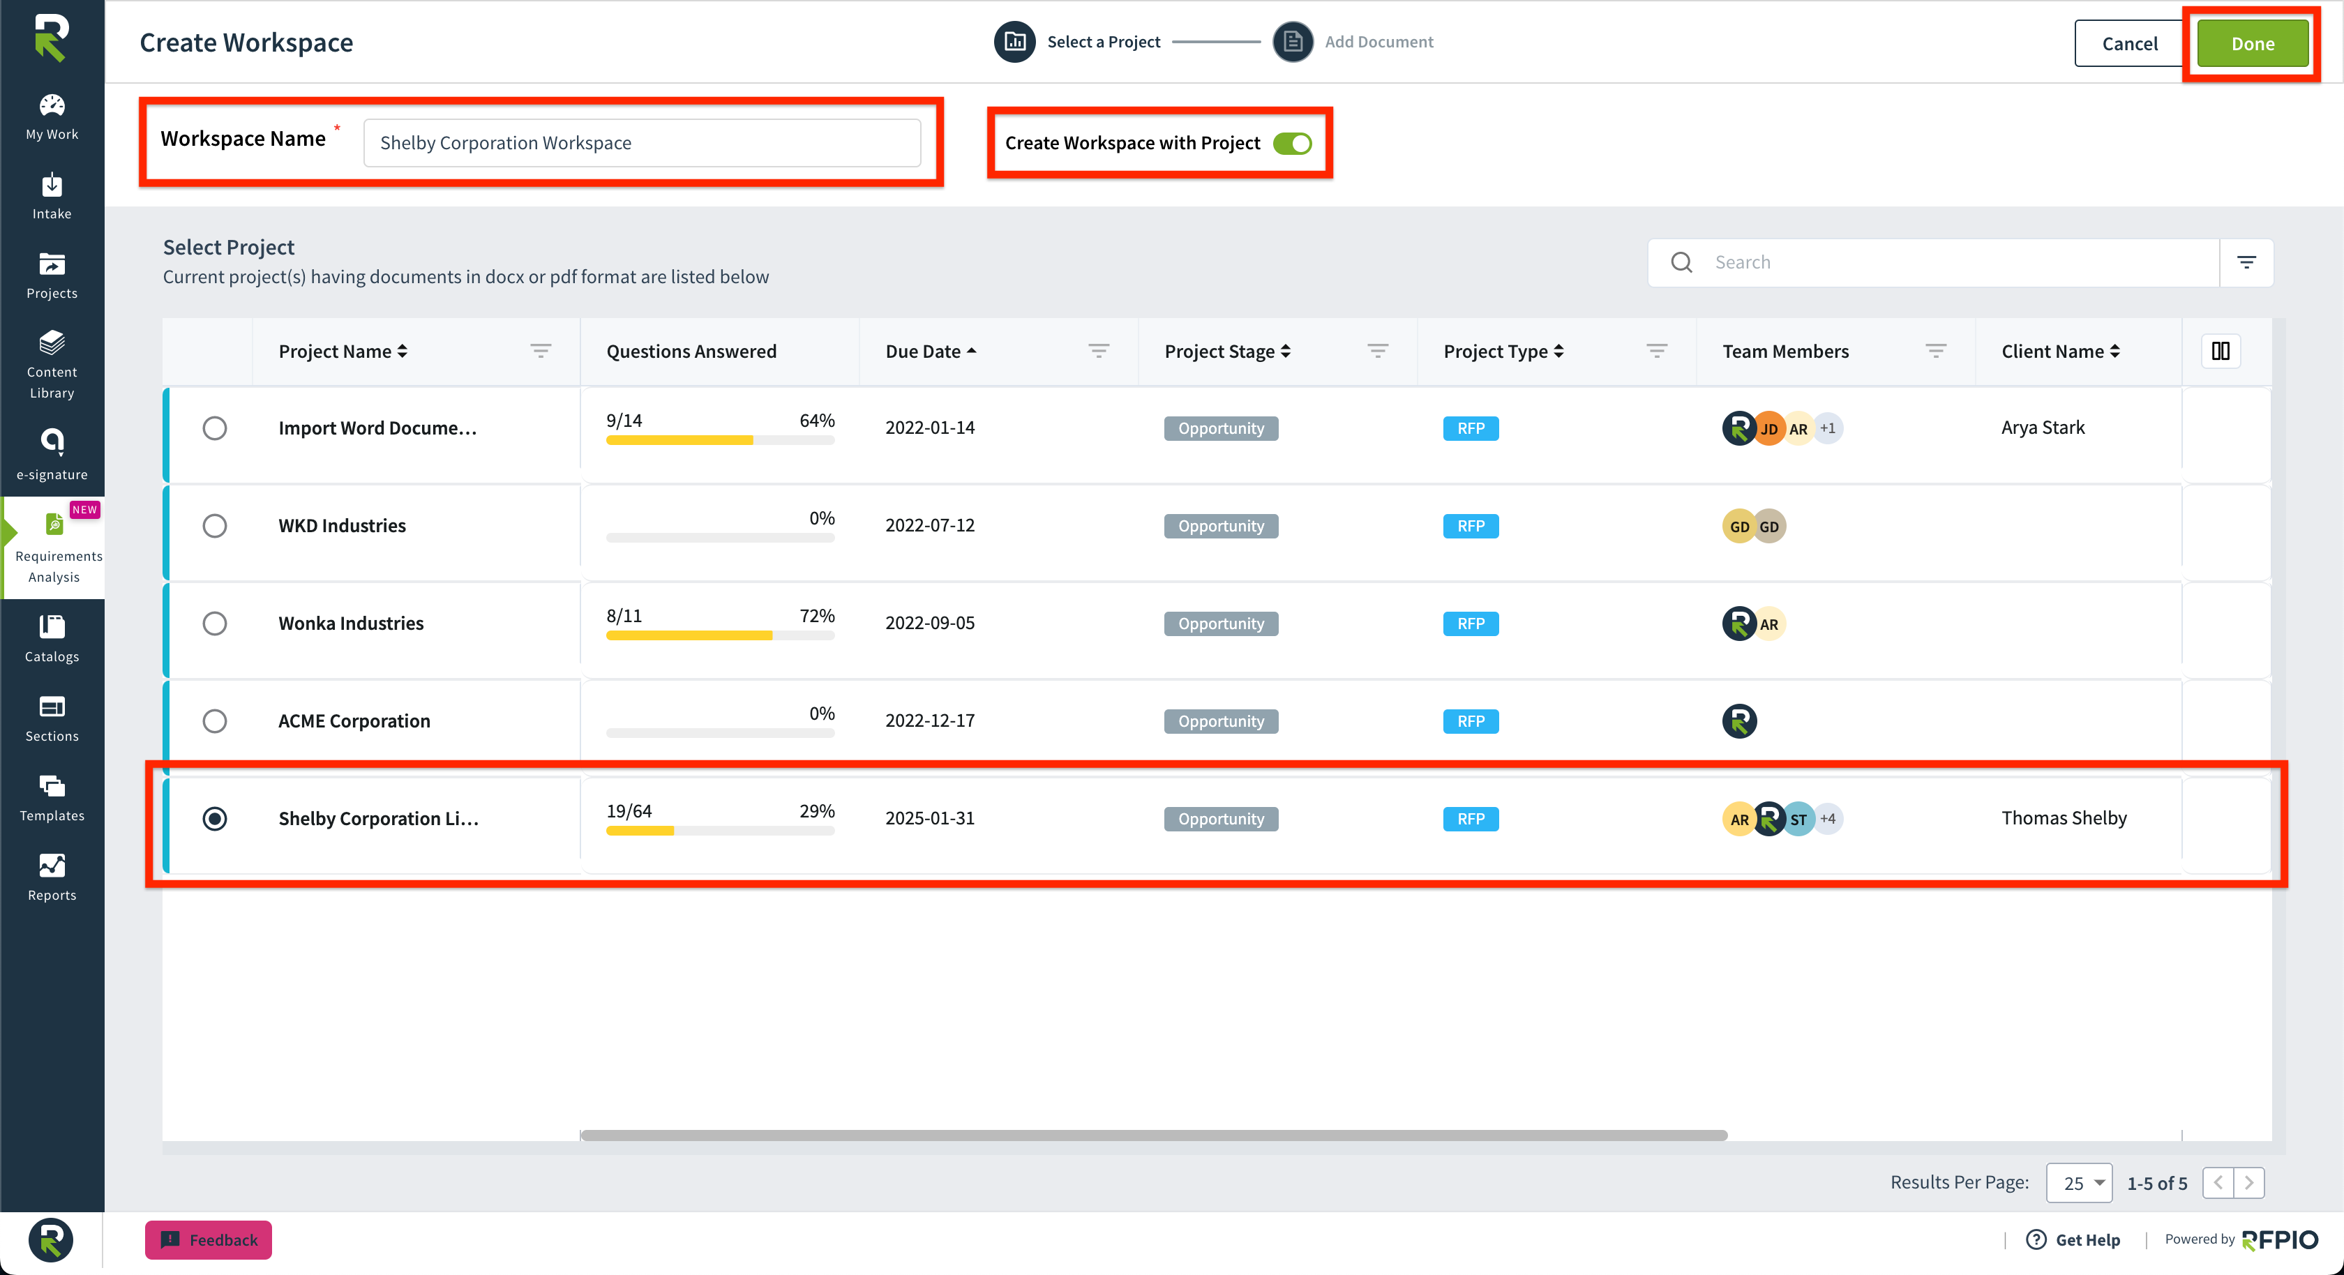Click the RFPIO powered-by logo
Viewport: 2344px width, 1275px height.
(x=2281, y=1239)
